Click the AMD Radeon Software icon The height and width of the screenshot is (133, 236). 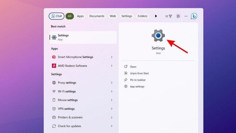coord(54,66)
